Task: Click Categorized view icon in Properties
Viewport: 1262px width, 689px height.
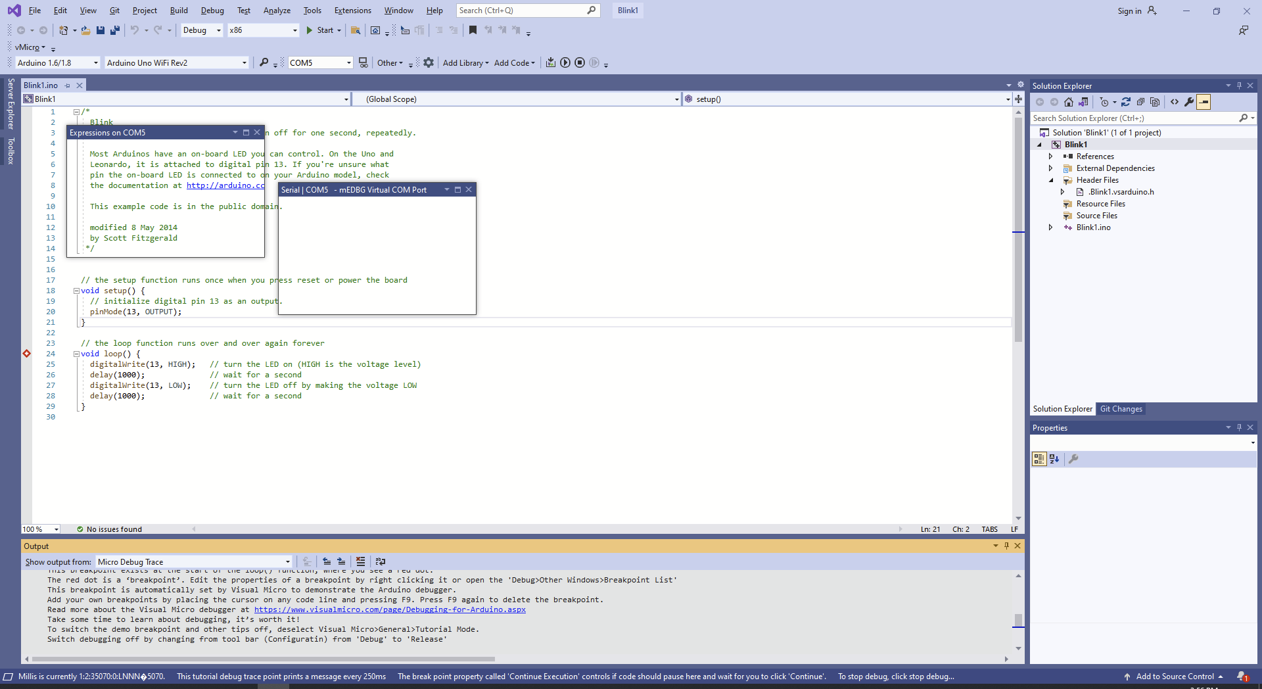Action: 1039,459
